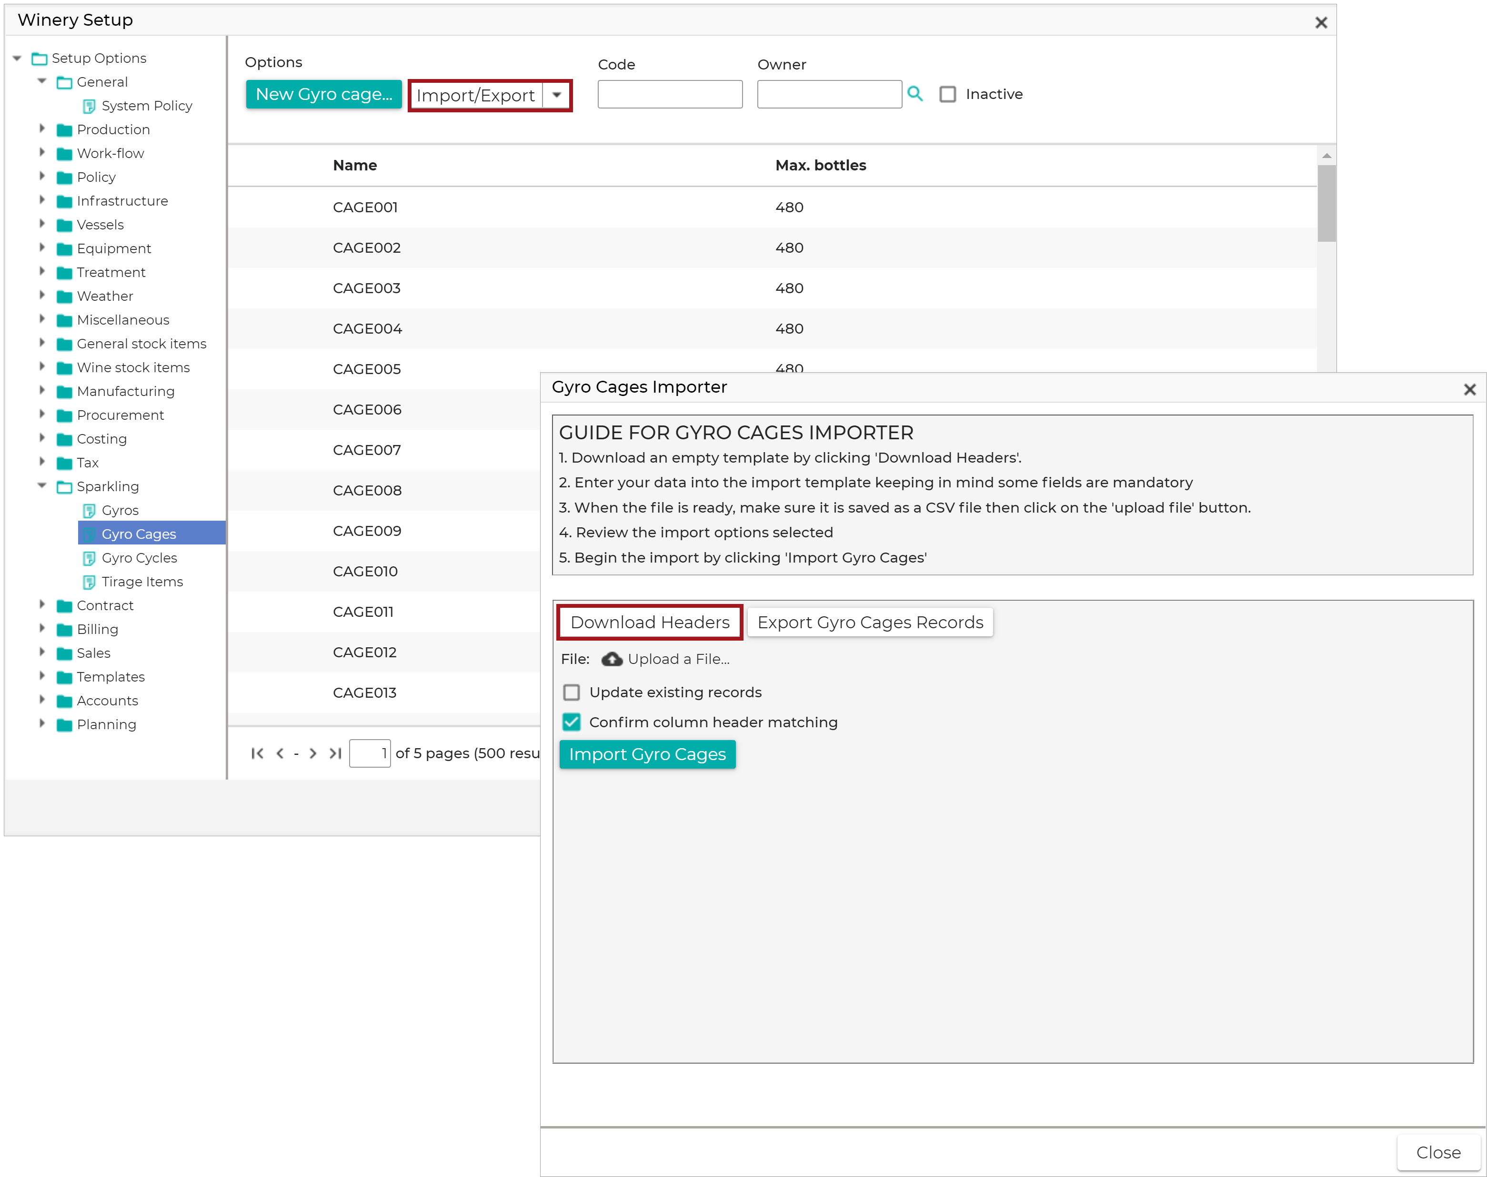Expand the Production folder node
Image resolution: width=1487 pixels, height=1177 pixels.
point(42,129)
